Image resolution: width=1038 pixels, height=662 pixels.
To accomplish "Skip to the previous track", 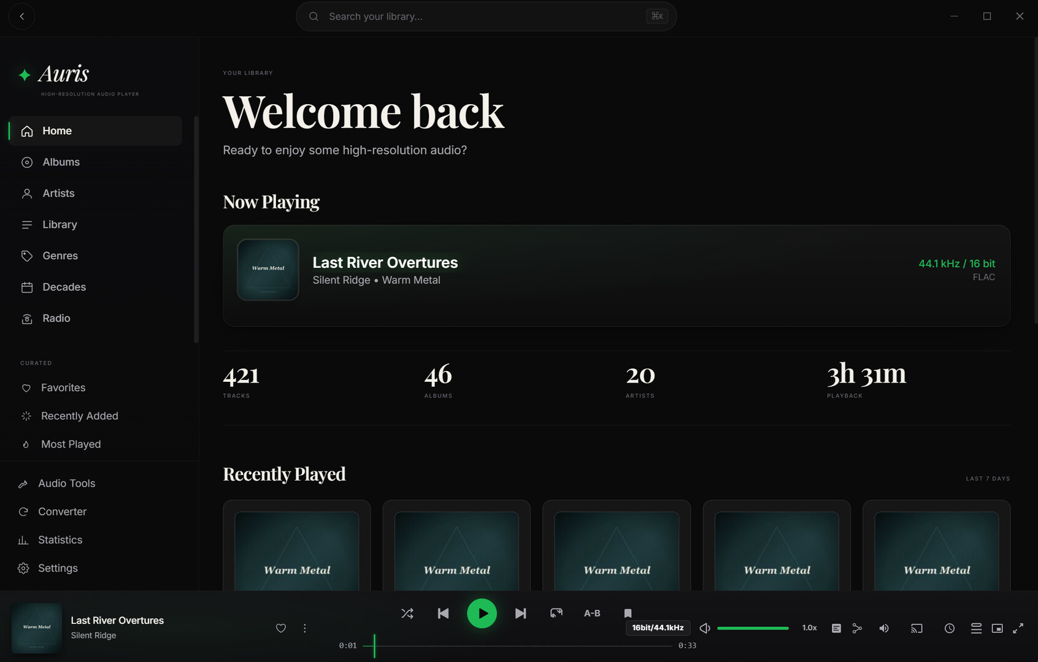I will 443,613.
